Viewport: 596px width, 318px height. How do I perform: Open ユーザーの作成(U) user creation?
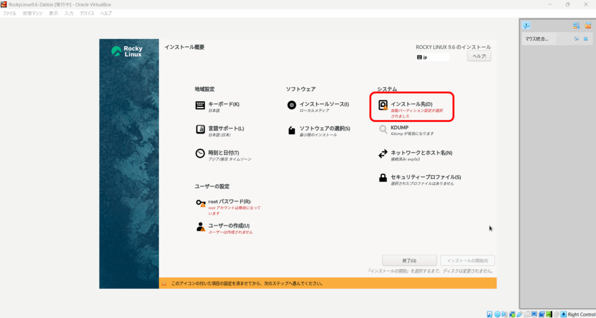(x=224, y=228)
